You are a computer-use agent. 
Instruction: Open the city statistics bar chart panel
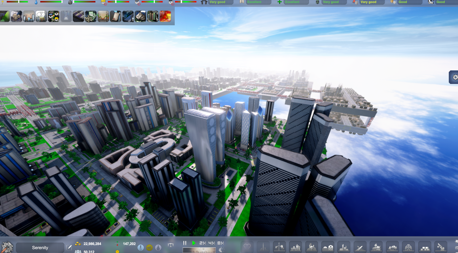click(29, 17)
